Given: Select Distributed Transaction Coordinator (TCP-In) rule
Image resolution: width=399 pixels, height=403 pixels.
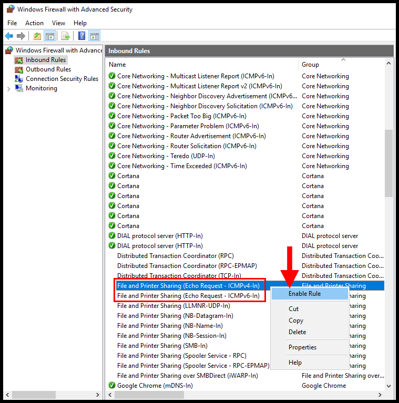Looking at the screenshot, I should [x=179, y=275].
